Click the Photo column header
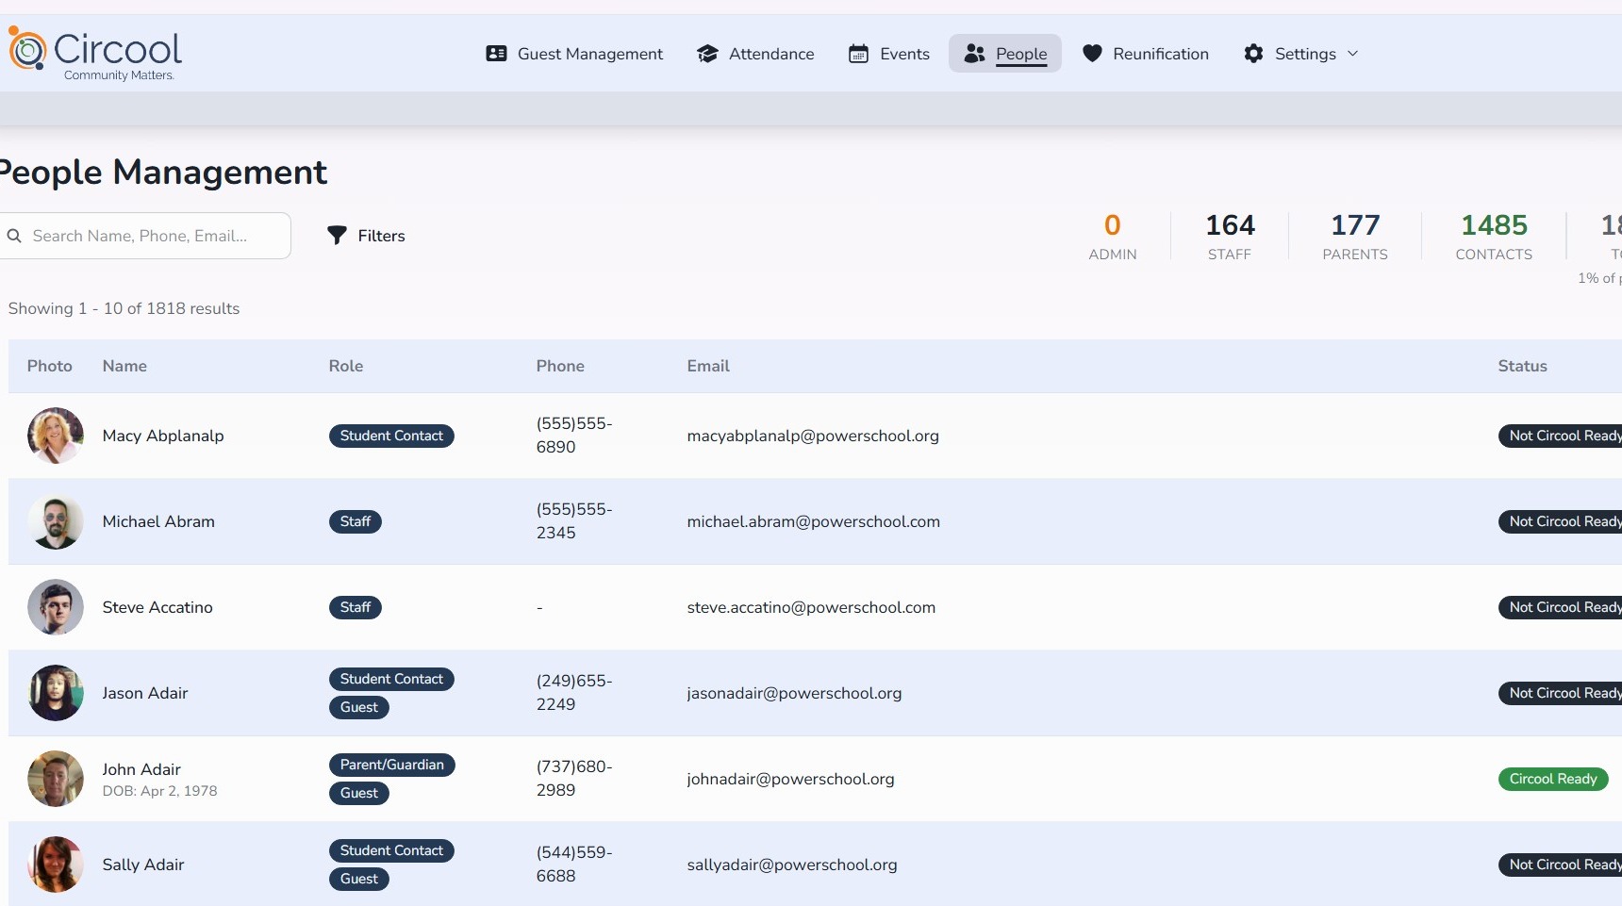 click(49, 366)
